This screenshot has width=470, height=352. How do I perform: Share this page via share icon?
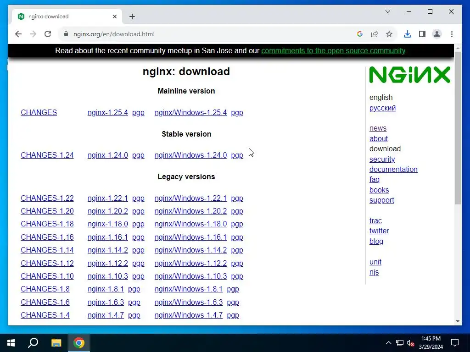tap(375, 34)
